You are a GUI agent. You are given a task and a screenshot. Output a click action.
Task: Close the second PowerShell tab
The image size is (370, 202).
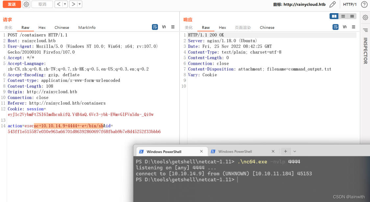point(273,151)
